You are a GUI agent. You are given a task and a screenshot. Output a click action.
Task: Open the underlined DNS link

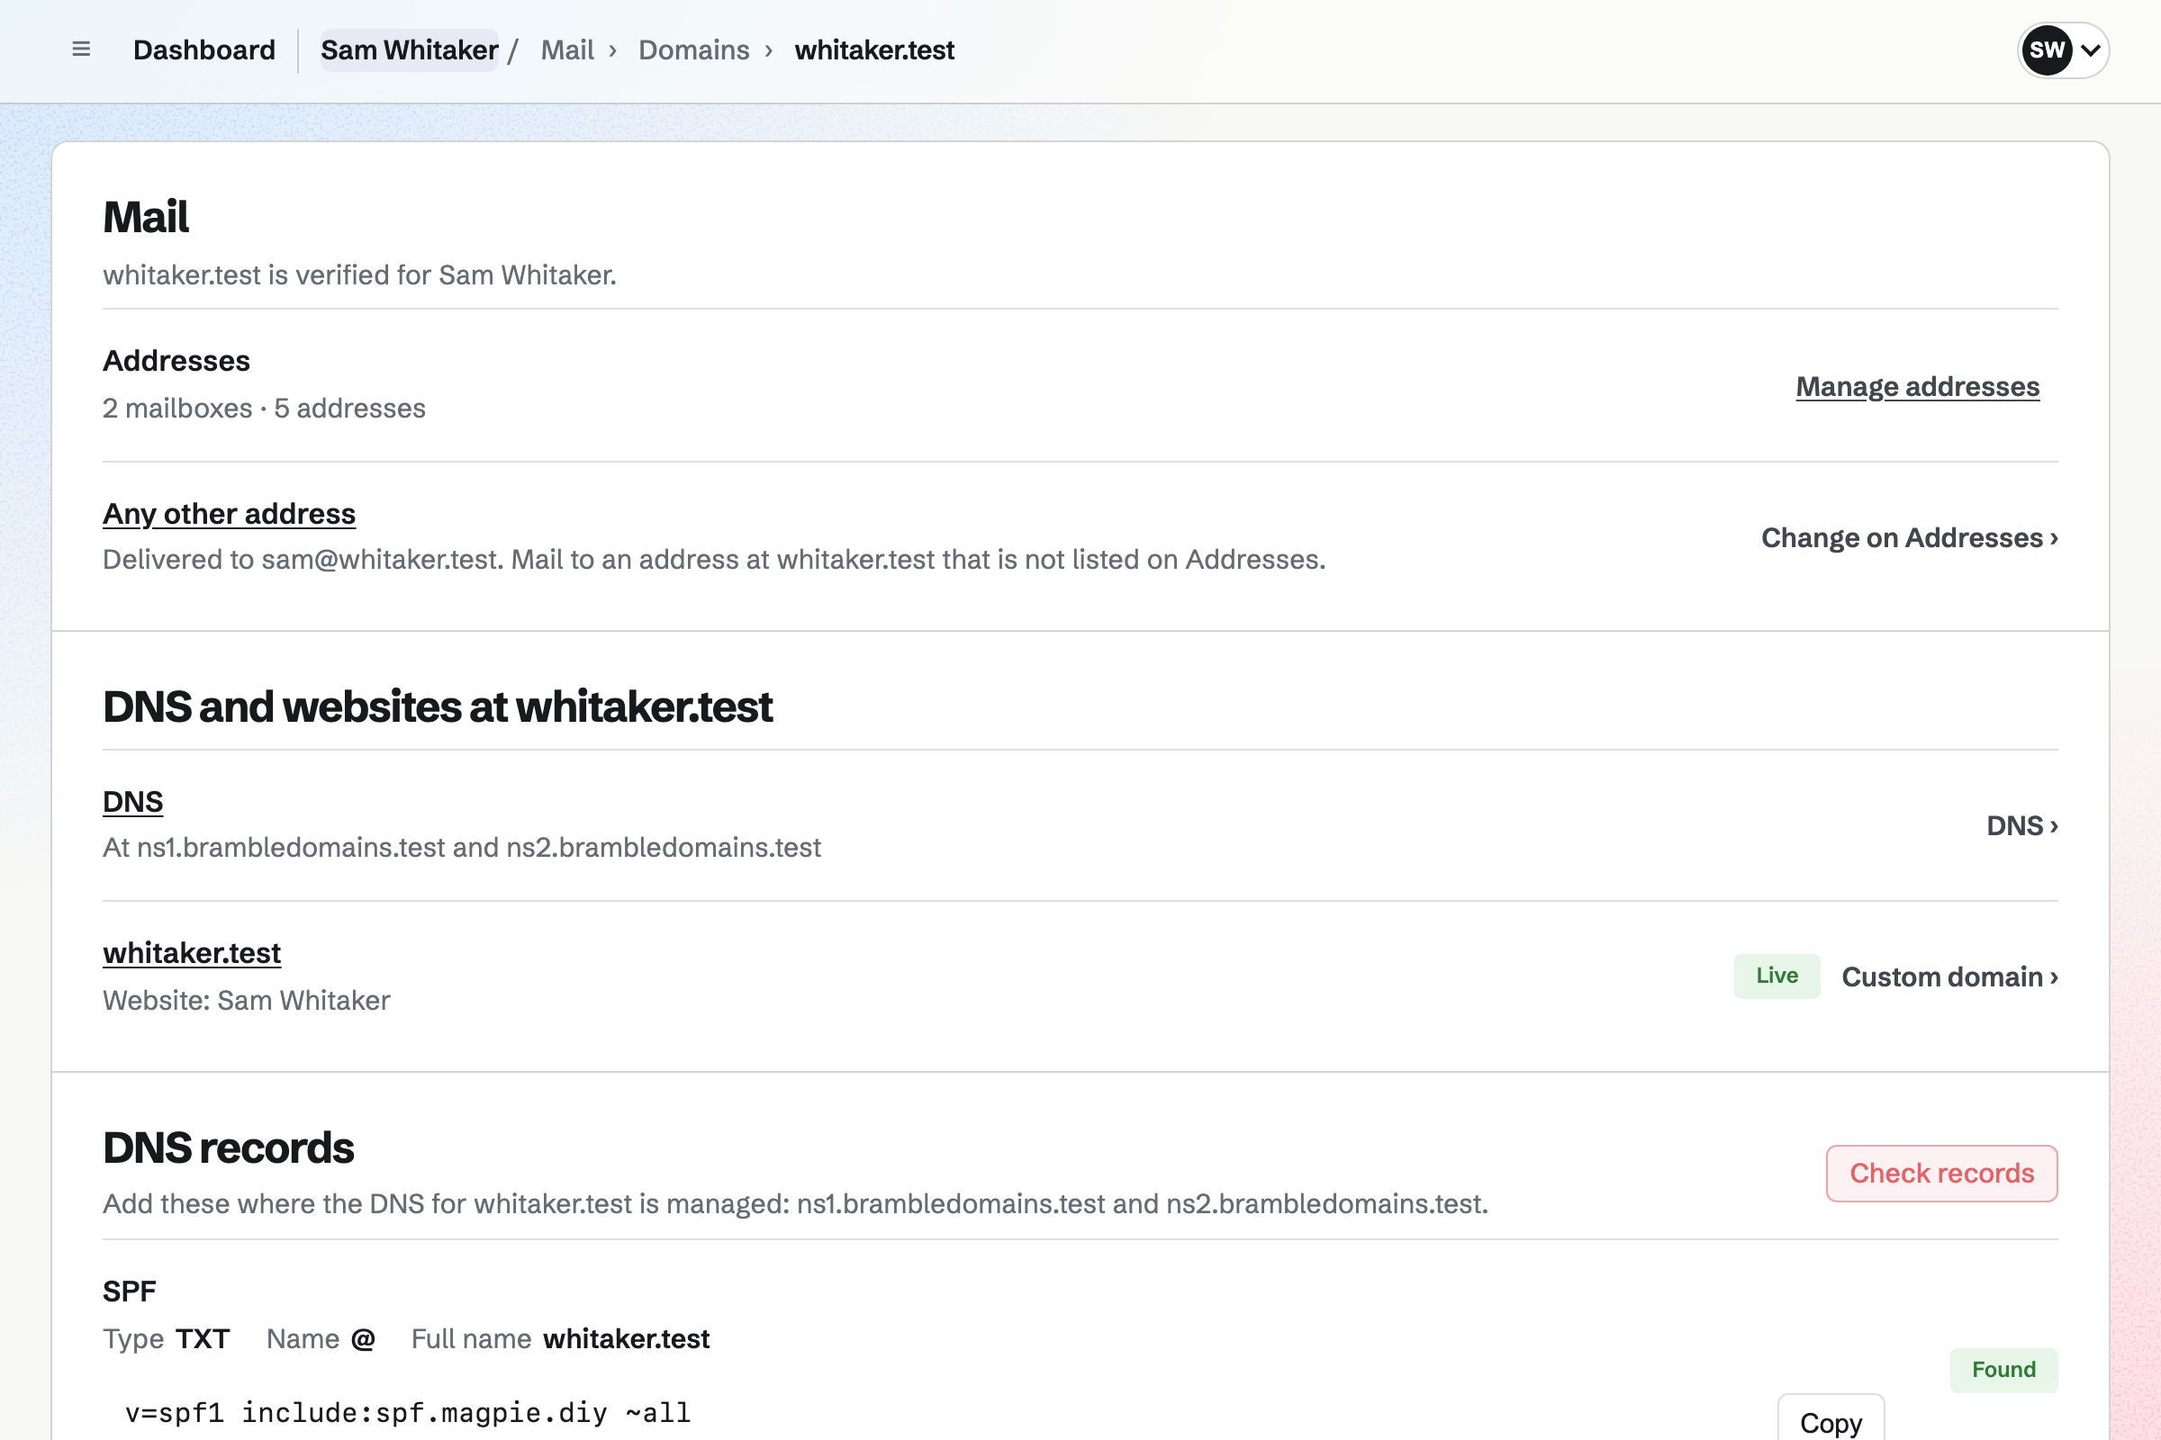coord(133,802)
